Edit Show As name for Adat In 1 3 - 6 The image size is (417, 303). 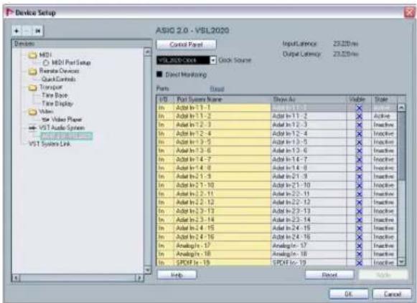tap(309, 150)
